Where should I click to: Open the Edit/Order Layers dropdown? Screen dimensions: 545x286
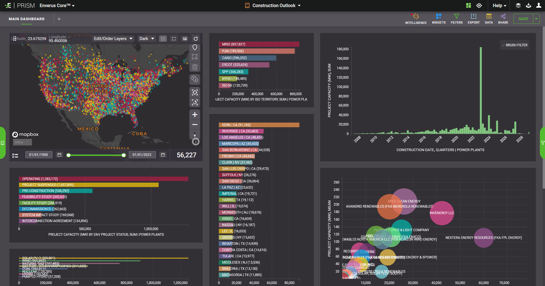coord(113,39)
